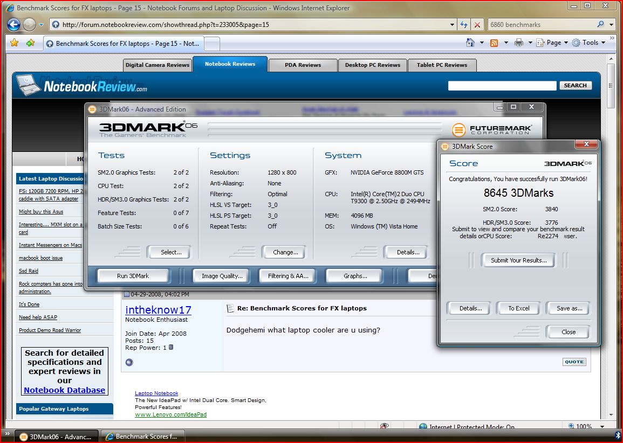Click the NotebookReview.com logo
The image size is (623, 443).
tap(82, 85)
